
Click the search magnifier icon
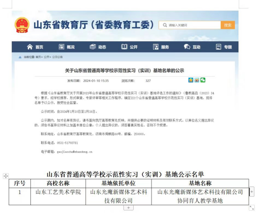coord(165,25)
